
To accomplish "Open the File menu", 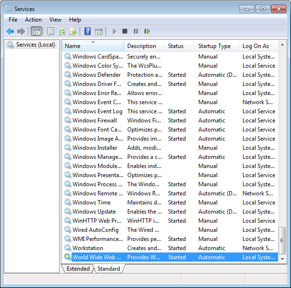I will click(x=13, y=20).
